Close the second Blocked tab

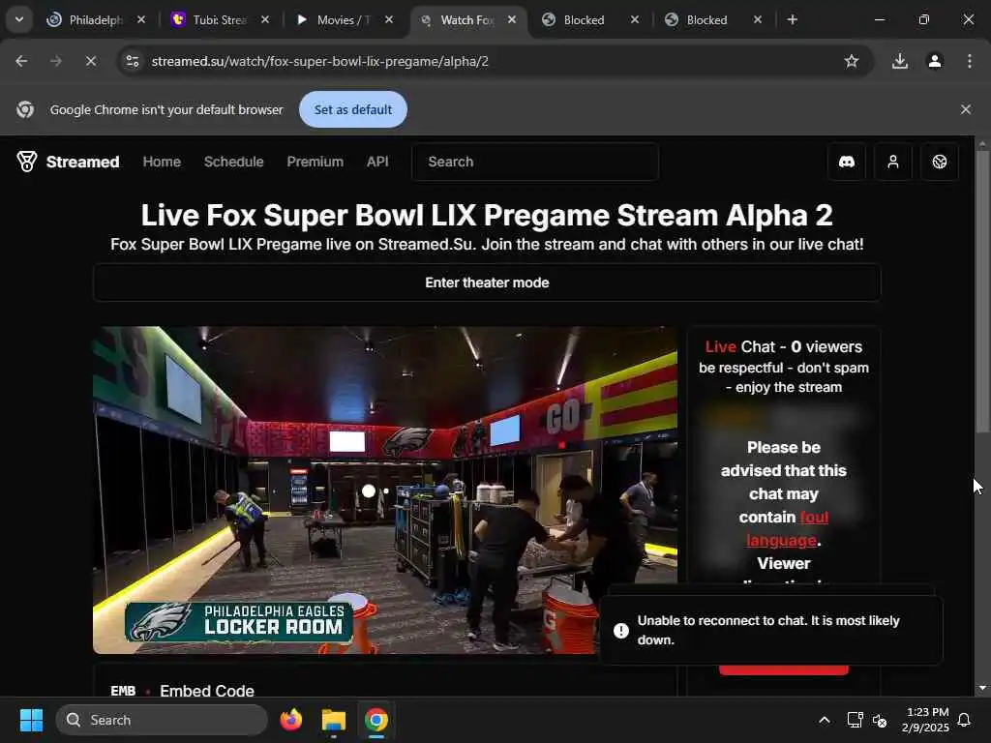click(758, 19)
